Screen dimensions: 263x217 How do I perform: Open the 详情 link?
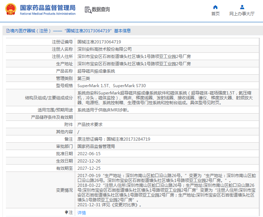(81, 212)
